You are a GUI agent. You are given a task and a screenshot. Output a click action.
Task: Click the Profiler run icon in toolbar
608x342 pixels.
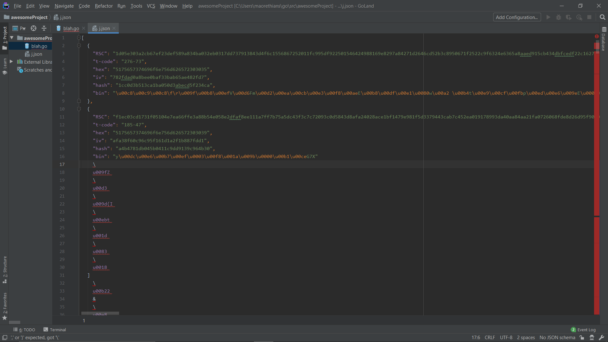(x=579, y=17)
